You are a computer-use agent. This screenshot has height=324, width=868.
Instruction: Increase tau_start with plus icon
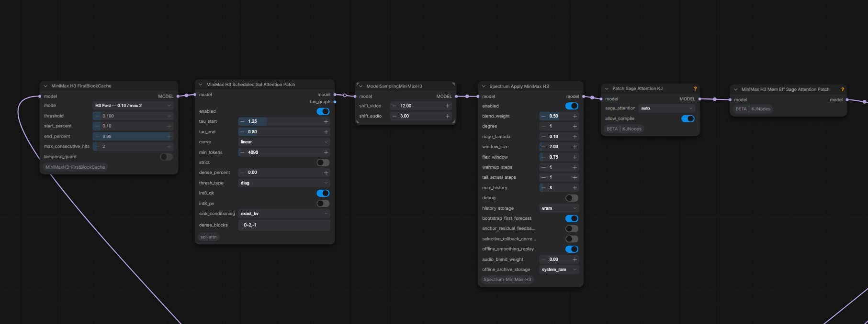[326, 121]
